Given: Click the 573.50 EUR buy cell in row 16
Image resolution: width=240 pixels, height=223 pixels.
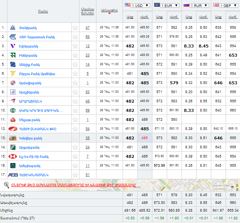Looking at the screenshot, I should [x=159, y=166].
